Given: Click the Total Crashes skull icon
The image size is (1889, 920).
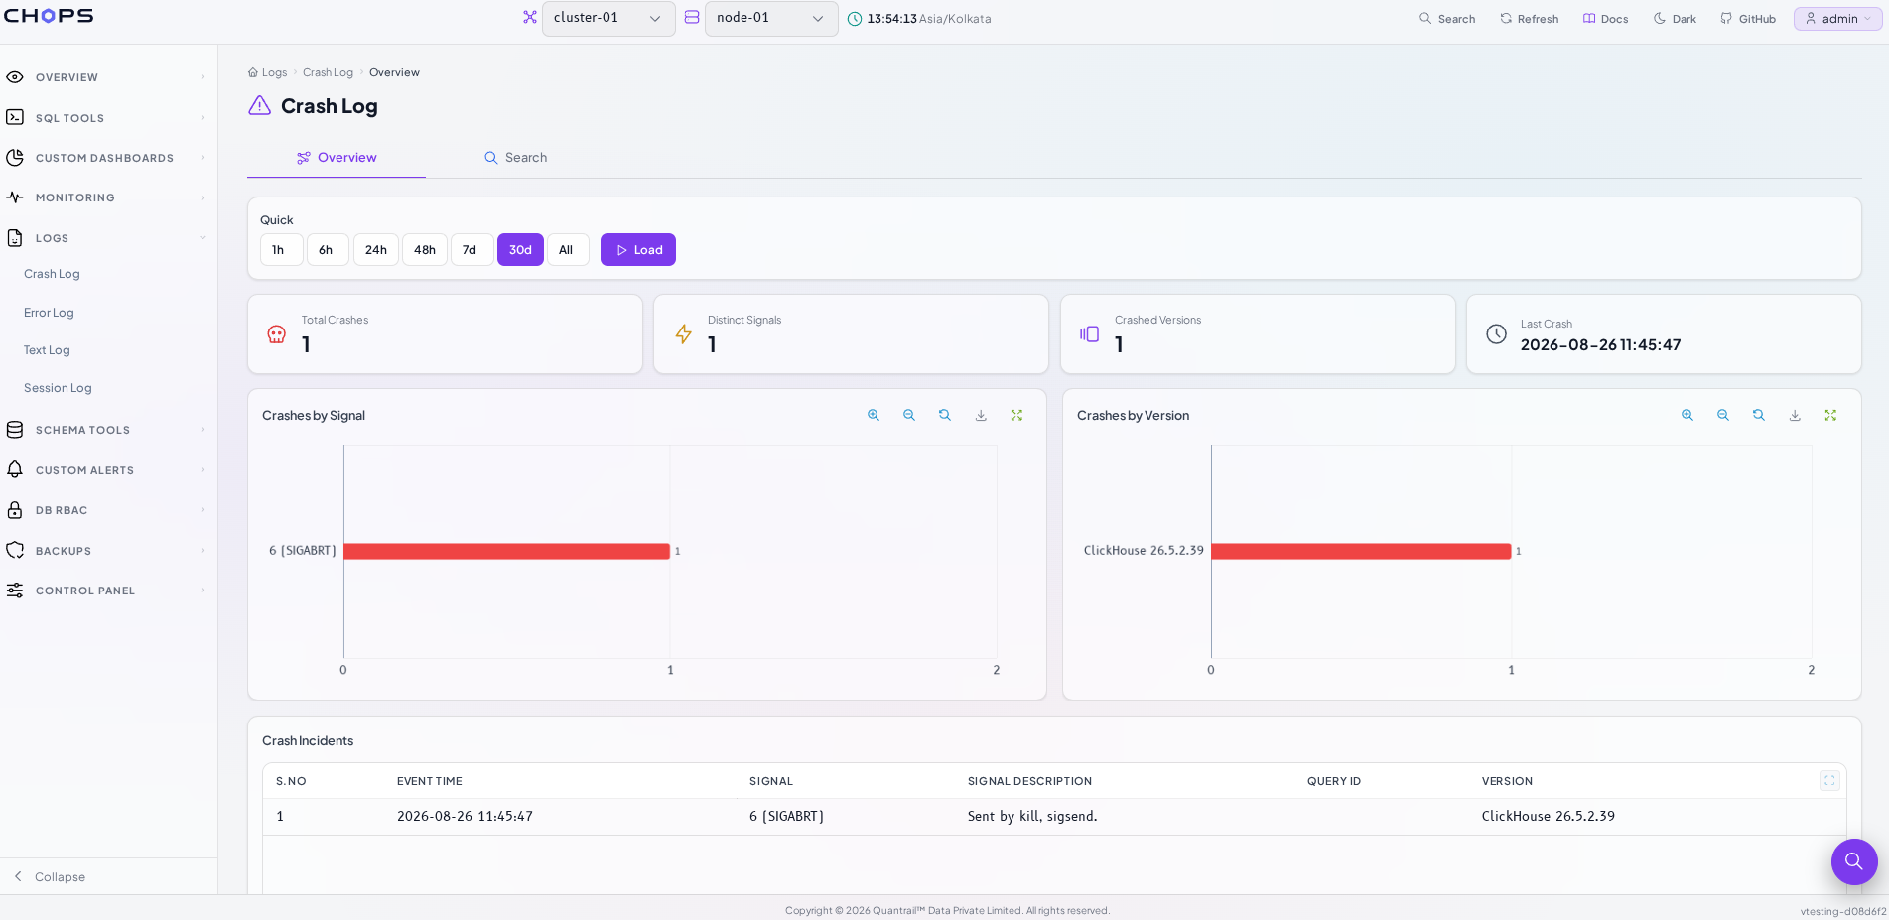Looking at the screenshot, I should (277, 334).
